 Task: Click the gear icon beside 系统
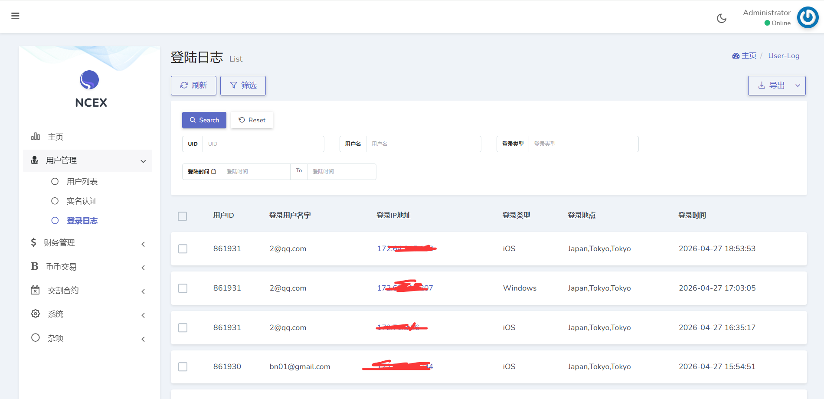(x=35, y=314)
